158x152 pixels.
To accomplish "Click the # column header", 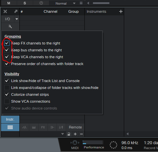I will pyautogui.click(x=22, y=11).
